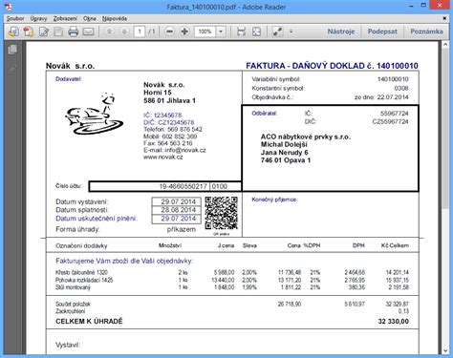Open the Nápověda menu
The image size is (453, 358).
pos(115,18)
